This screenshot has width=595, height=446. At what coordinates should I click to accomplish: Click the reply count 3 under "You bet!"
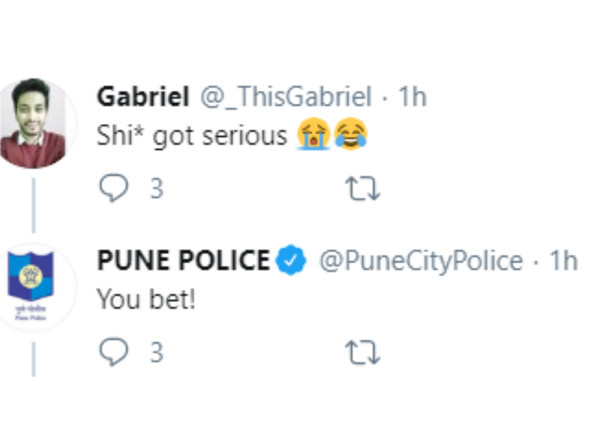[157, 353]
